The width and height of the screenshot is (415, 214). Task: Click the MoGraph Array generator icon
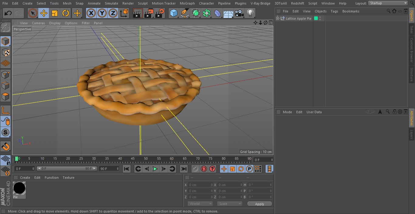click(x=207, y=13)
